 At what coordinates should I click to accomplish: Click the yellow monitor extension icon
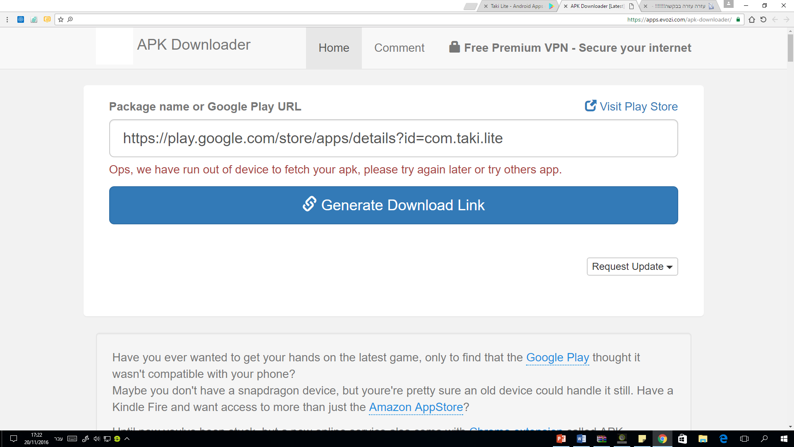point(47,19)
